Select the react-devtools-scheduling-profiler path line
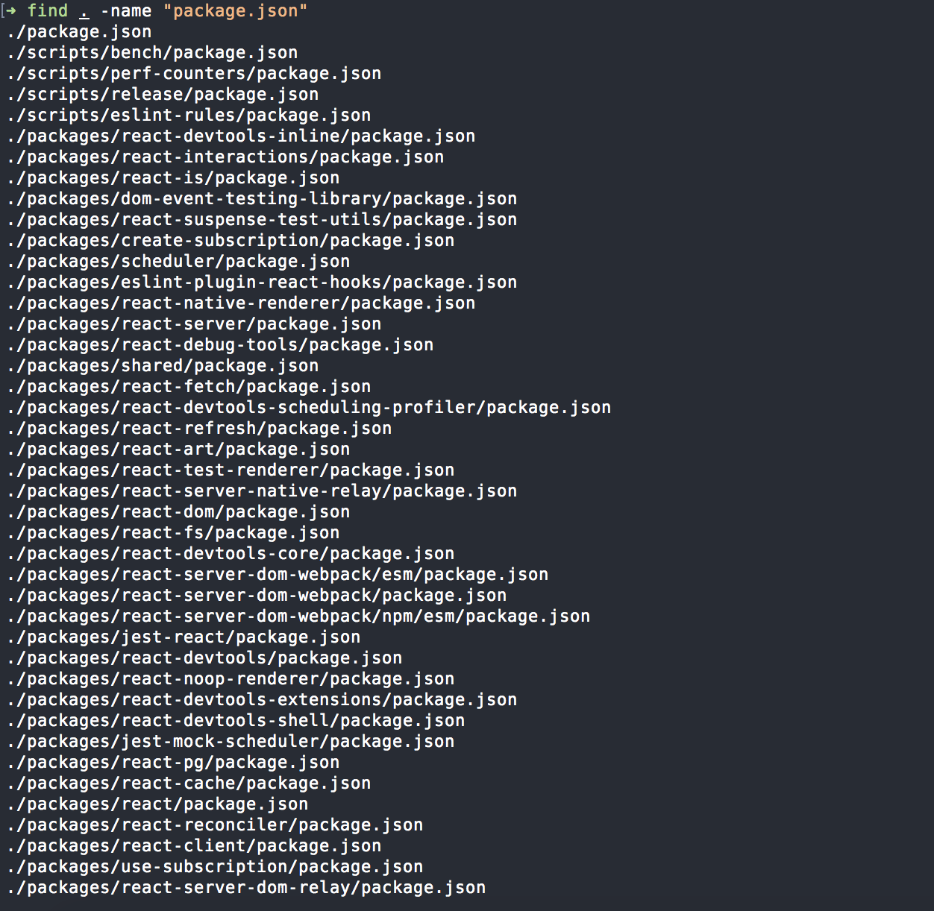The width and height of the screenshot is (934, 911). [309, 407]
